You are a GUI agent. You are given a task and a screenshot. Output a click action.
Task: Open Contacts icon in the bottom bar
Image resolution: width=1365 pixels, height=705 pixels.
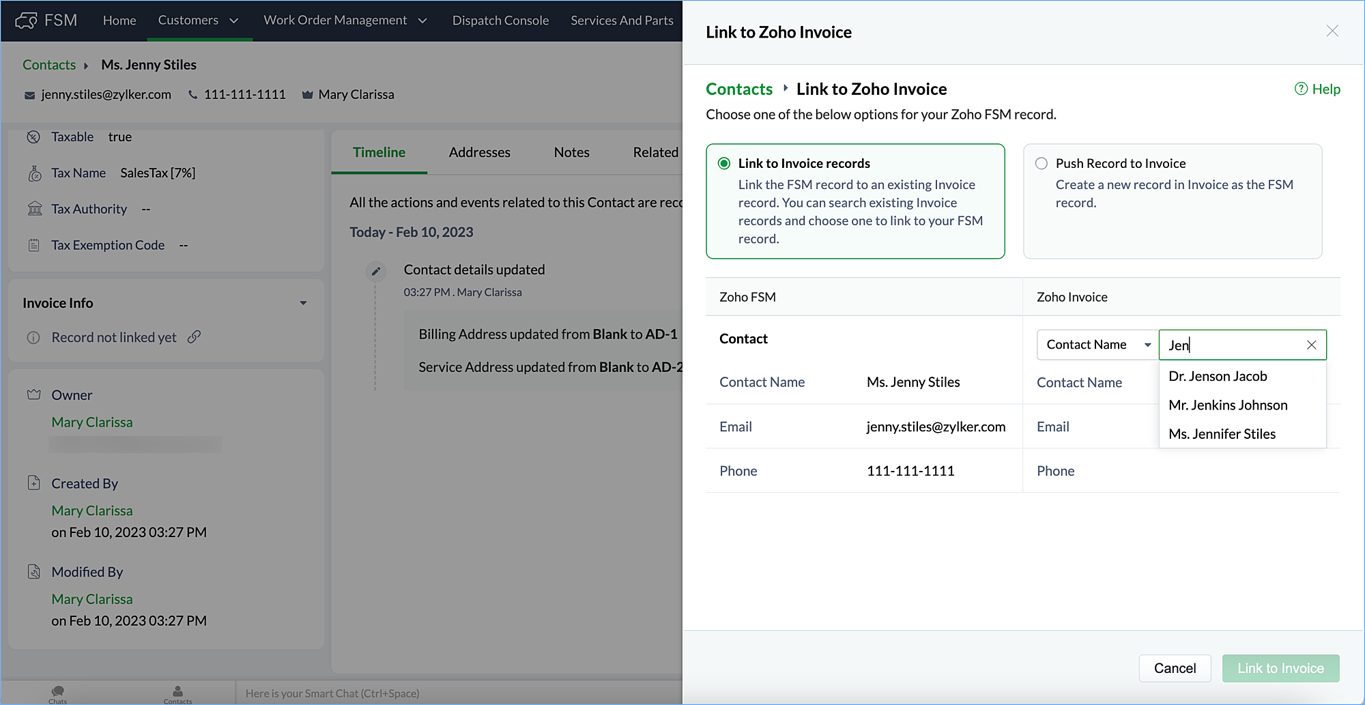pyautogui.click(x=177, y=694)
